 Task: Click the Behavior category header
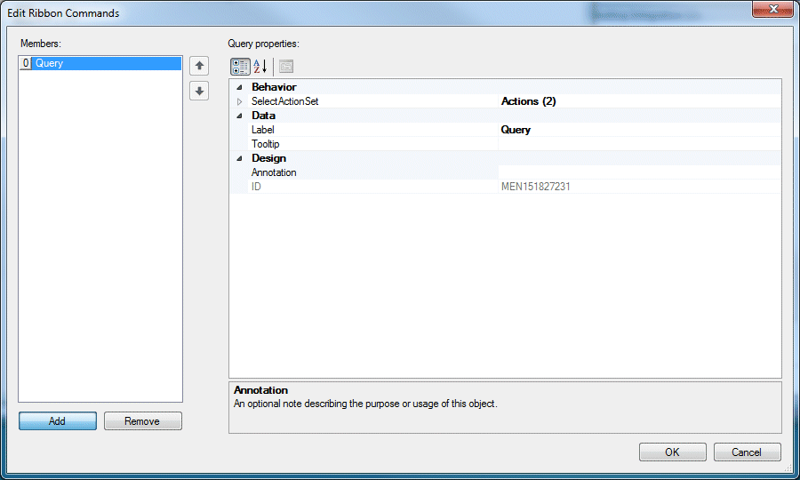click(274, 87)
